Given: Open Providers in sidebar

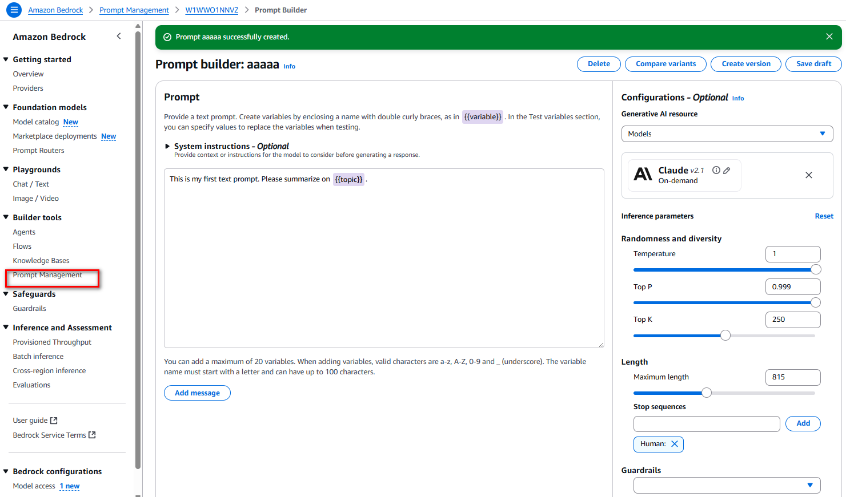Looking at the screenshot, I should click(28, 88).
